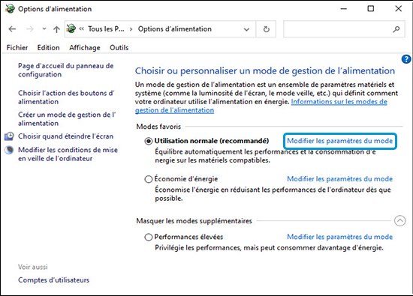Click the breadcrumb overflow double chevron
This screenshot has width=413, height=296.
(81, 29)
